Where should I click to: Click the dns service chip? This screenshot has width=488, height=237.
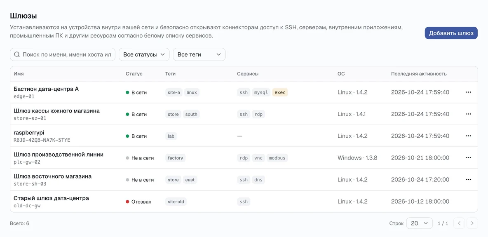(x=258, y=180)
